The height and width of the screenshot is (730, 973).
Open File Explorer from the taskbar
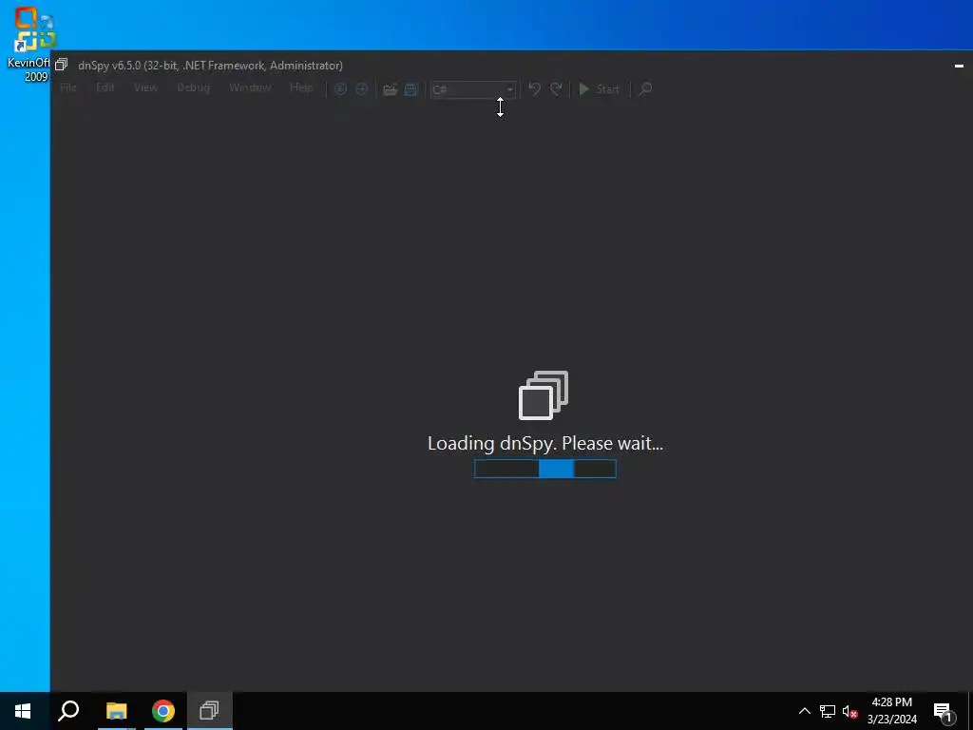[116, 711]
